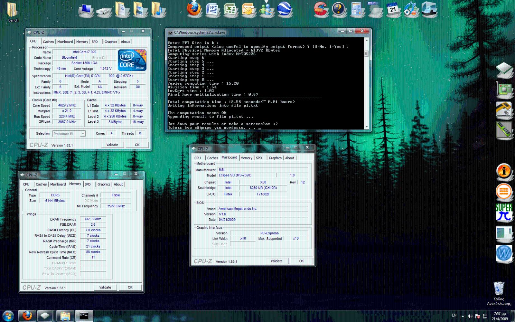Click the cmd window scrollbar up arrow
Image resolution: width=515 pixels, height=322 pixels.
click(366, 40)
